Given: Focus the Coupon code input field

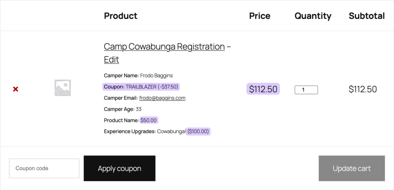Looking at the screenshot, I should [x=44, y=168].
